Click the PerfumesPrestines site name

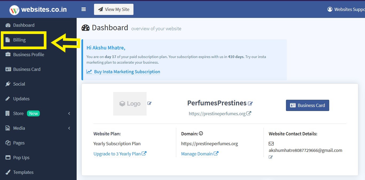(217, 103)
